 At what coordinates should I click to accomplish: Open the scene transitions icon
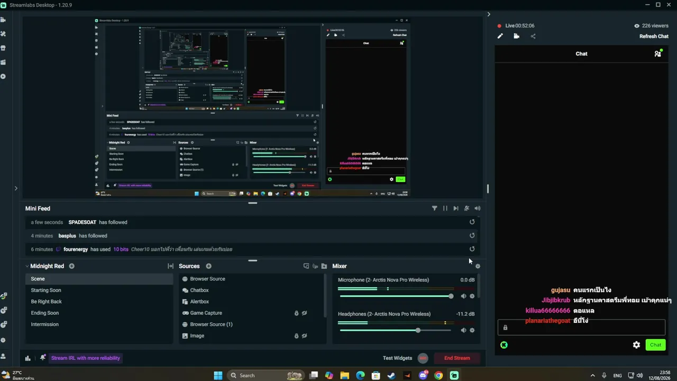(x=170, y=266)
